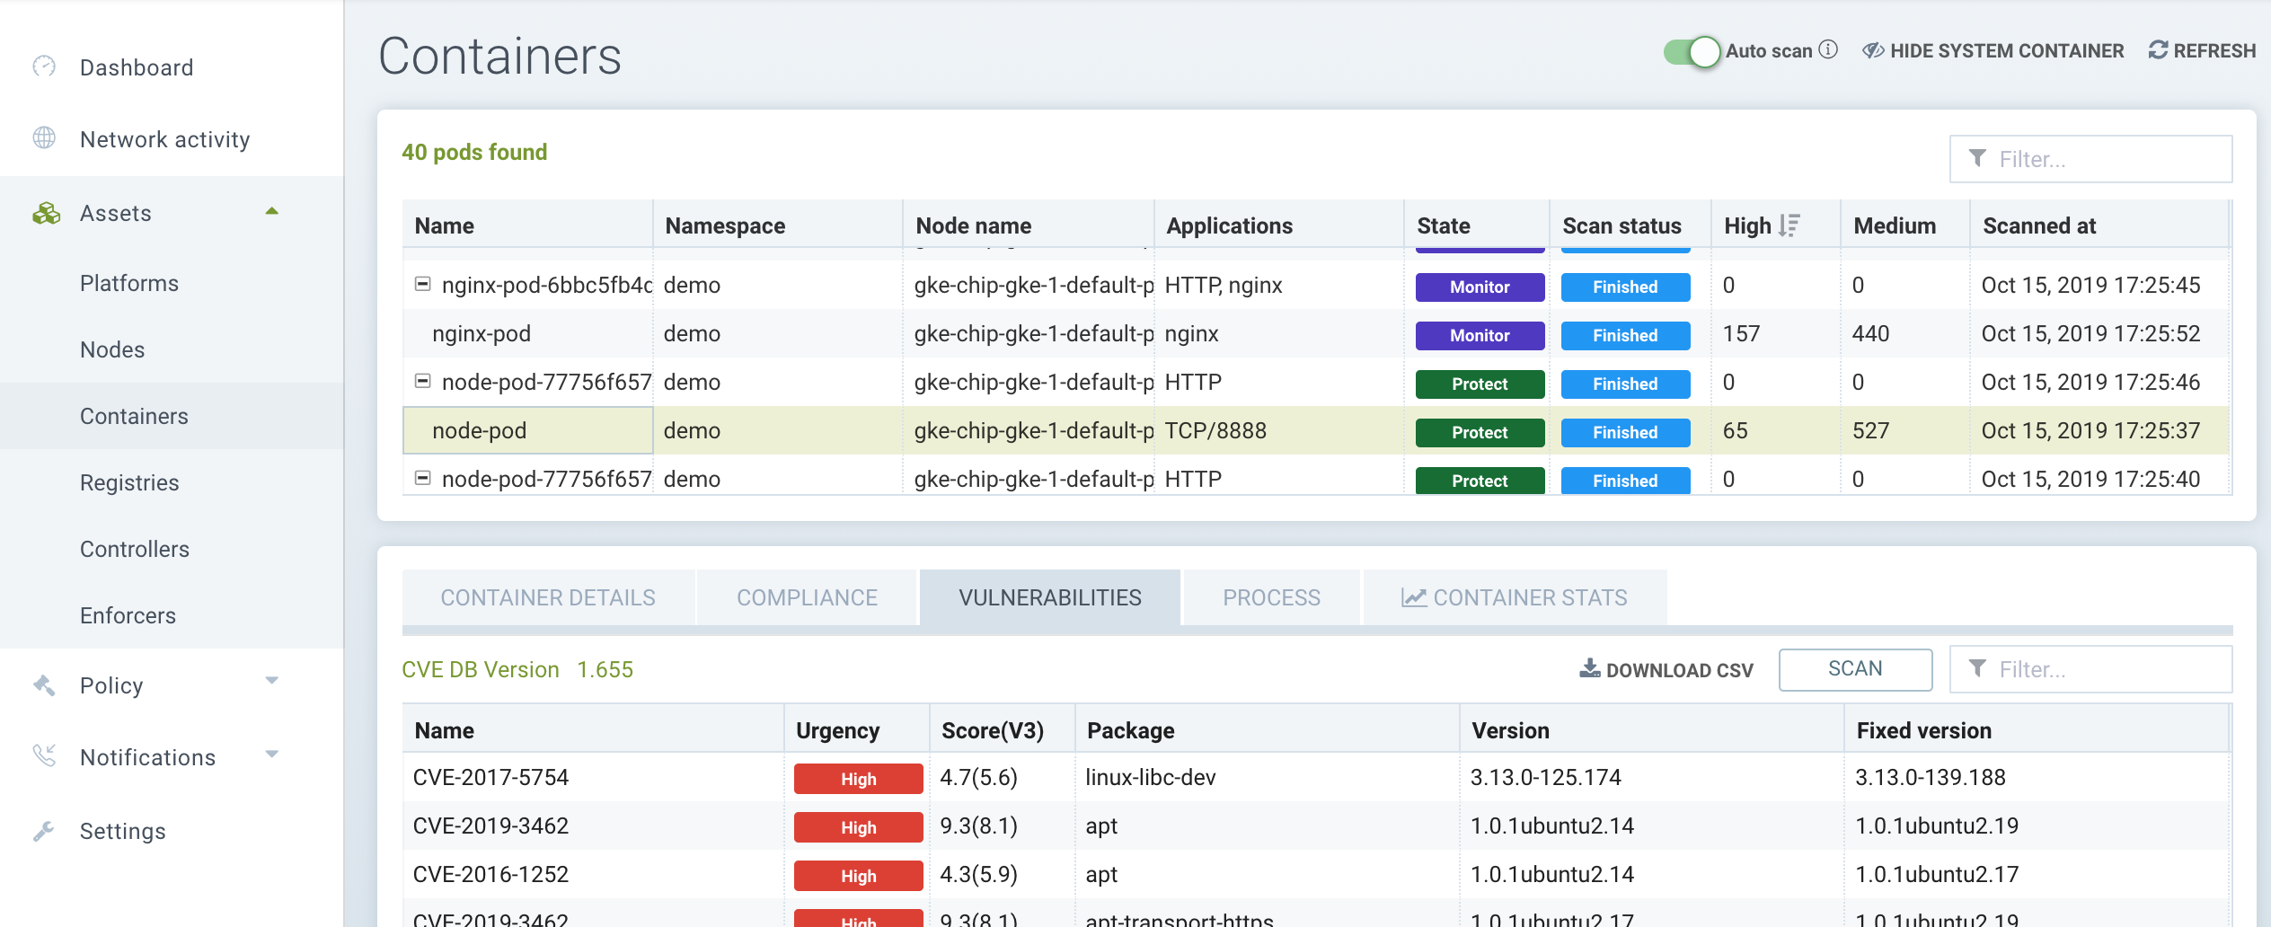
Task: Click the Settings wrench icon
Action: [x=44, y=831]
